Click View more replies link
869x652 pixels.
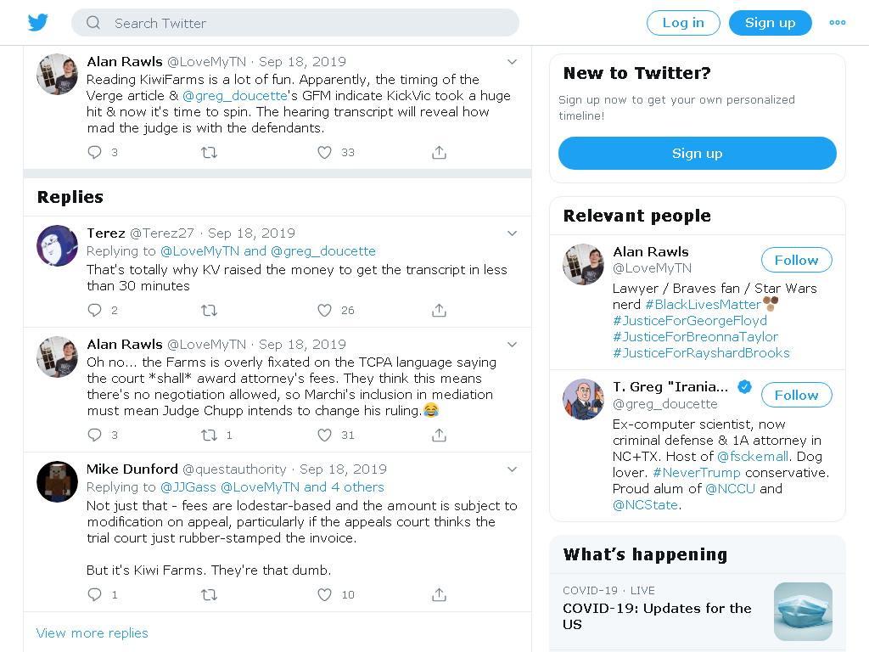tap(92, 633)
